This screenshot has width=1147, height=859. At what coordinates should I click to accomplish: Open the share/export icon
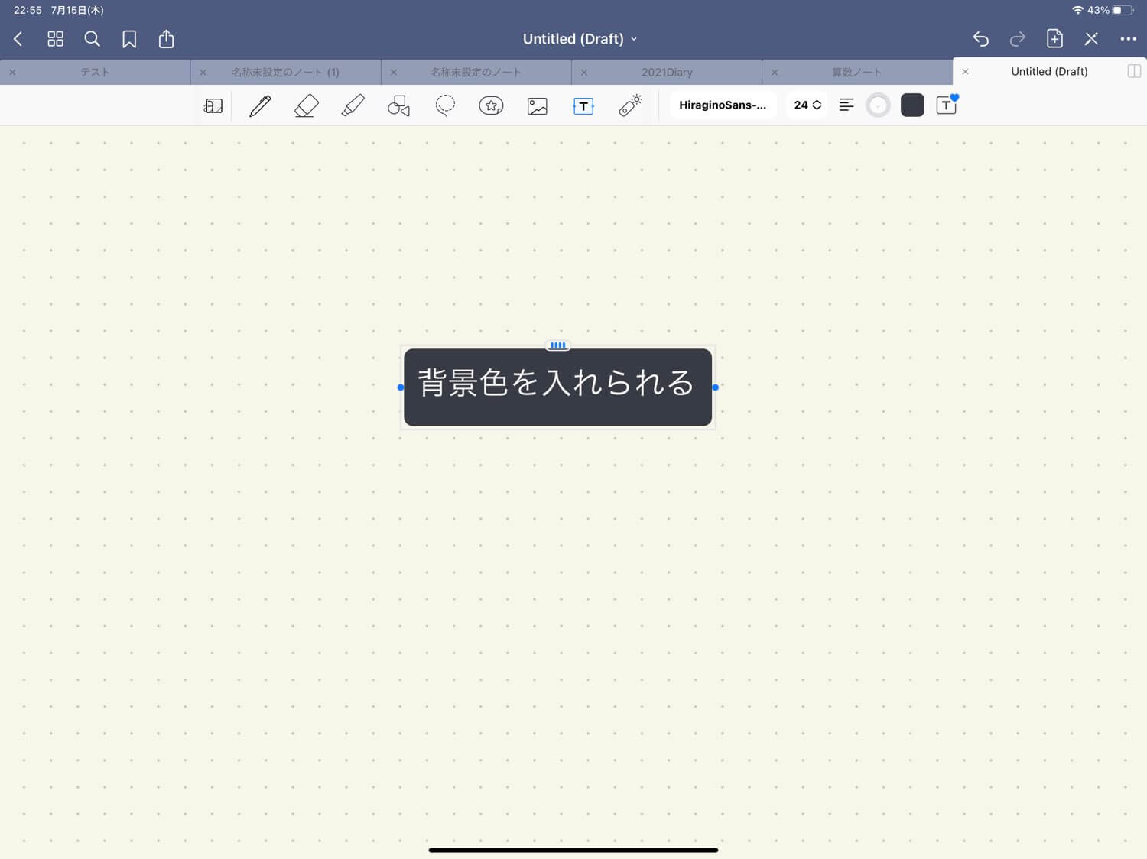pyautogui.click(x=166, y=39)
